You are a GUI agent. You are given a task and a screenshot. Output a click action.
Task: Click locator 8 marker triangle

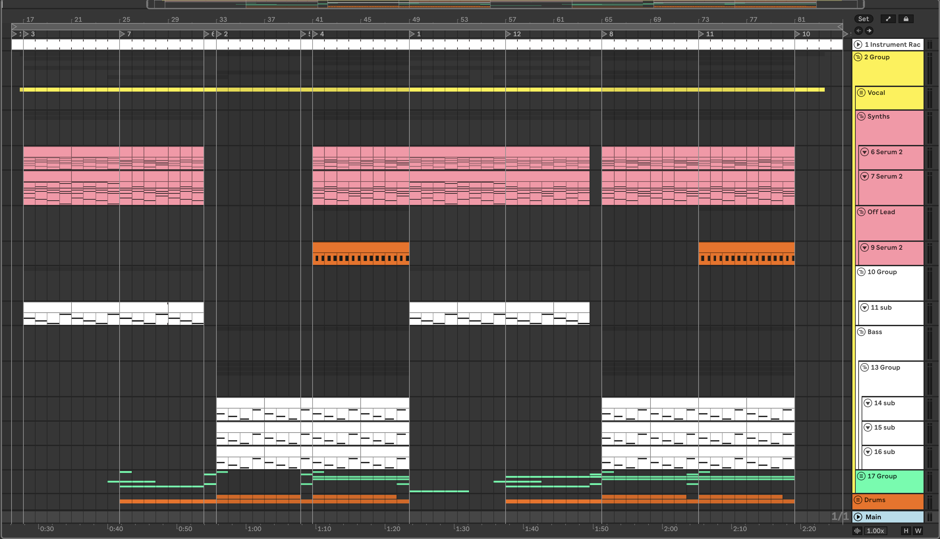pos(604,34)
